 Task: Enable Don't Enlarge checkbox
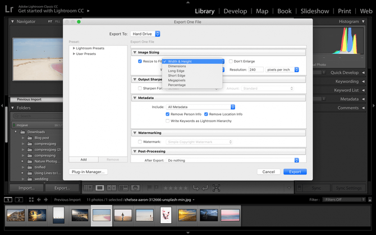231,61
